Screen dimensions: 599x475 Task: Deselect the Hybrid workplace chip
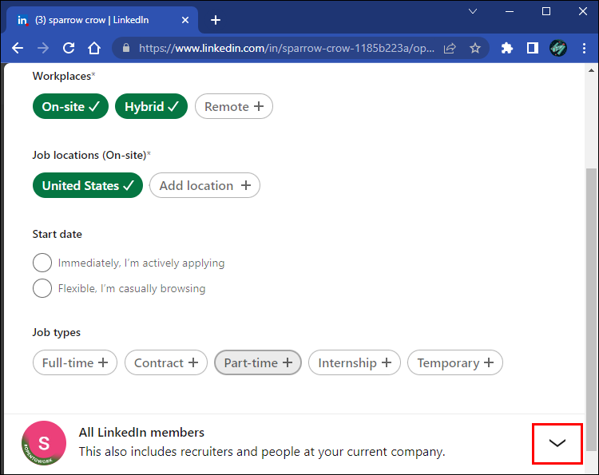click(151, 106)
